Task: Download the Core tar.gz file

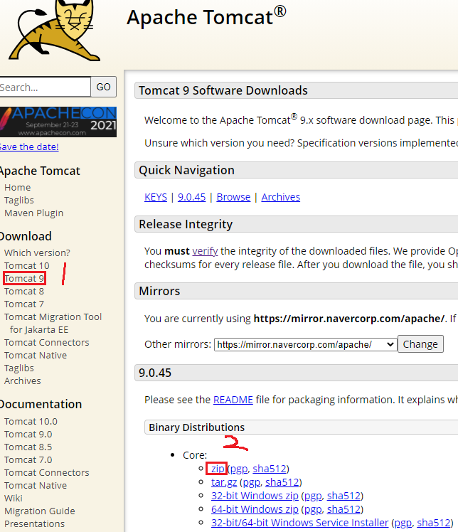Action: 224,482
